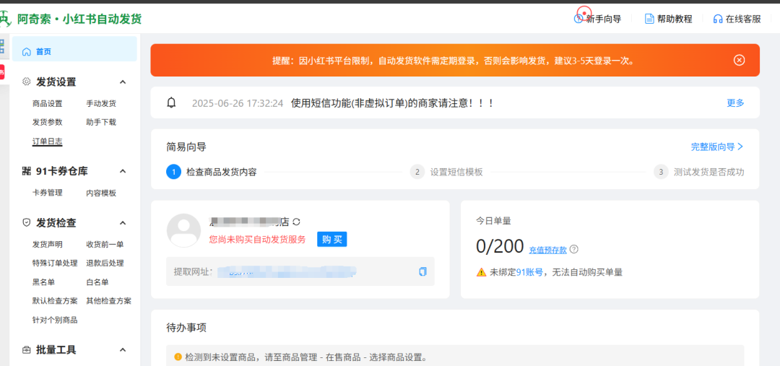Screen dimensions: 780x366
Task: Select step 3 测试发货是否成功
Action: coord(699,172)
